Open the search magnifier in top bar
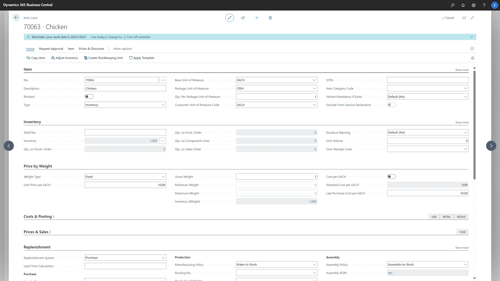 pyautogui.click(x=453, y=5)
